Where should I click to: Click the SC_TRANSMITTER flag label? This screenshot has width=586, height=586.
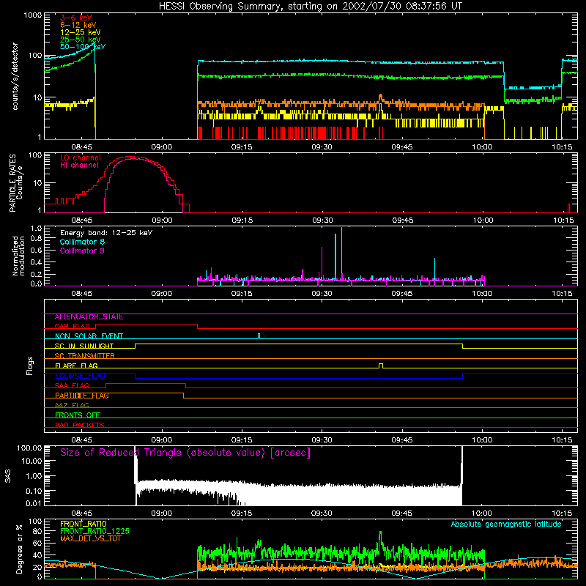[85, 356]
